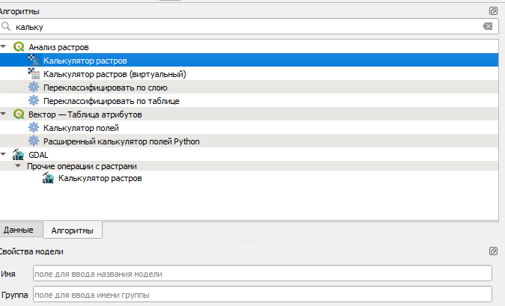Collapse the Вектор — Таблица атрибутов group
This screenshot has height=306, width=505.
pyautogui.click(x=3, y=114)
